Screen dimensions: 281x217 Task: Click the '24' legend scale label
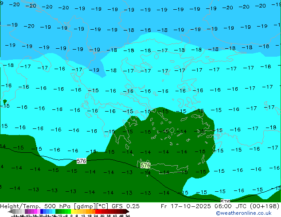[x=96, y=216]
